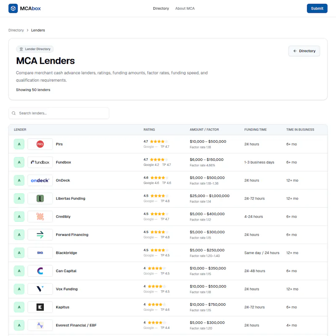Viewport: 336px width, 336px height.
Task: Sort by the RATING column header
Action: tap(149, 130)
